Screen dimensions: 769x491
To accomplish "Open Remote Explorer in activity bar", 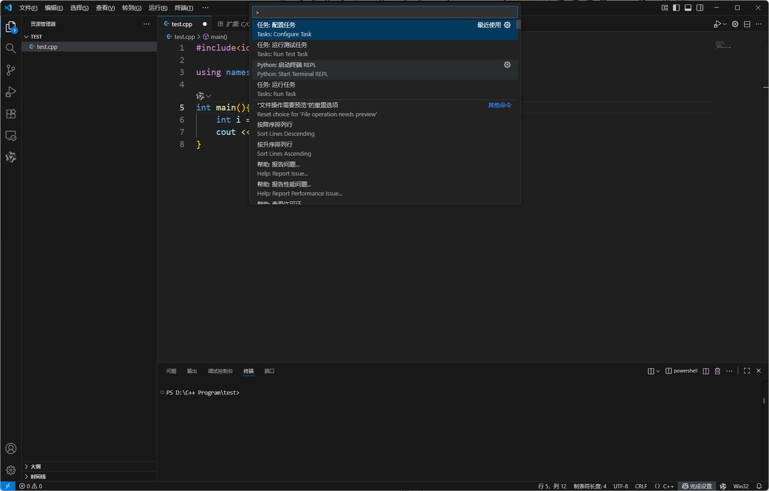I will click(11, 136).
